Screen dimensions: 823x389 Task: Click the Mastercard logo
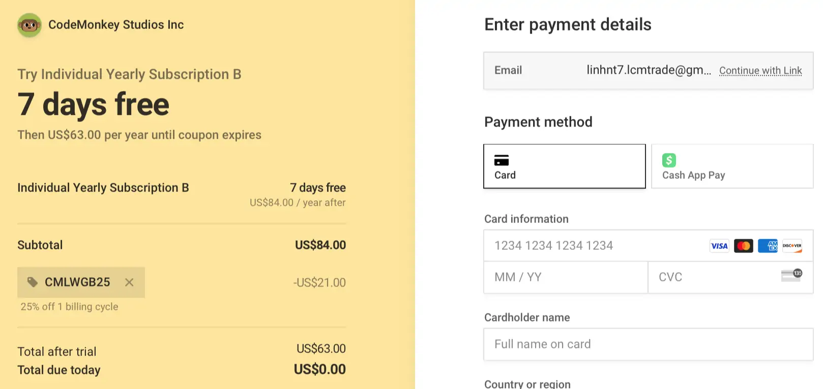[x=744, y=246]
